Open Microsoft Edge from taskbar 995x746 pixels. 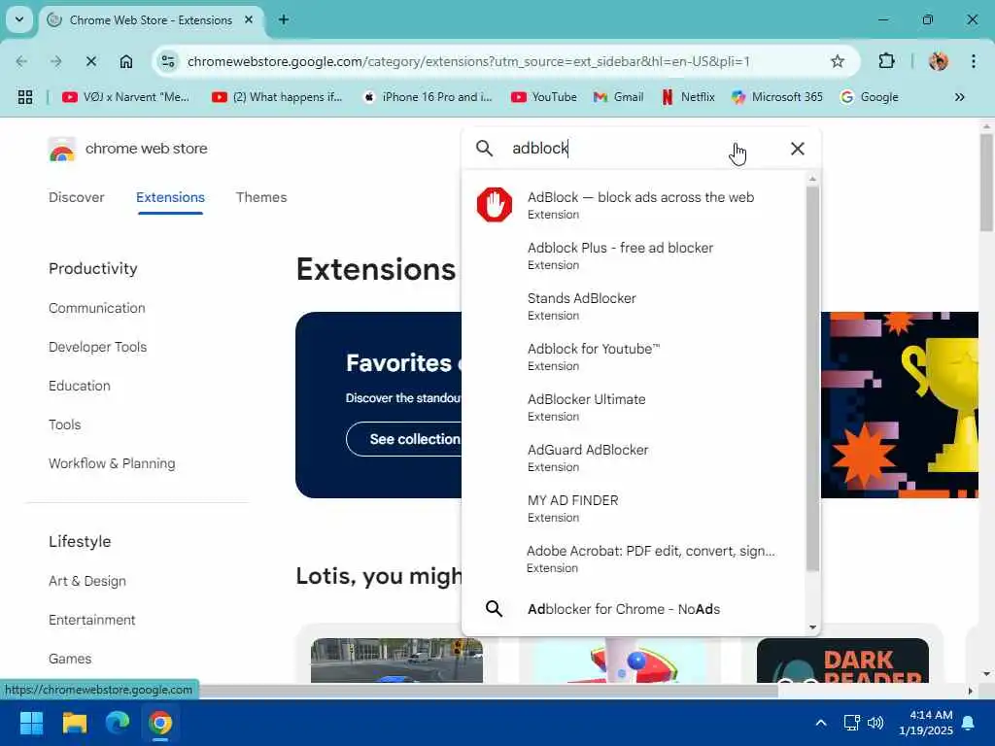tap(118, 723)
